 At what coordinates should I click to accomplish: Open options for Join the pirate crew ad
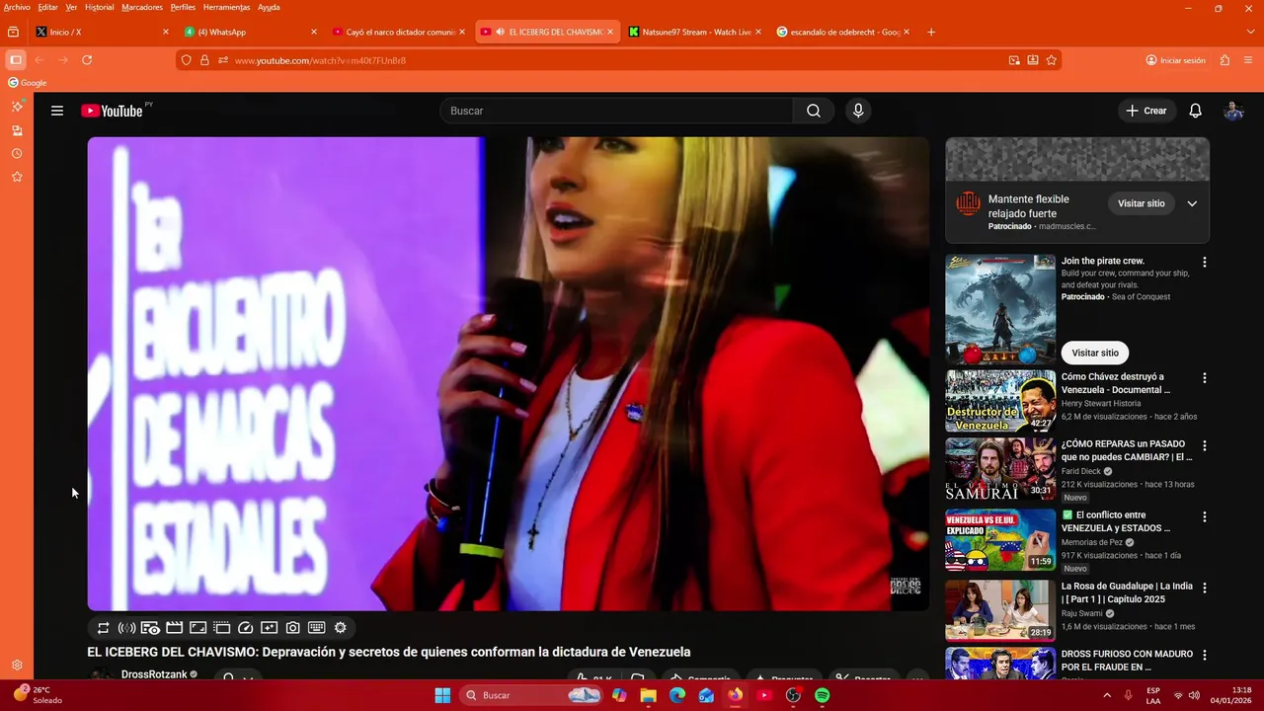[1204, 263]
